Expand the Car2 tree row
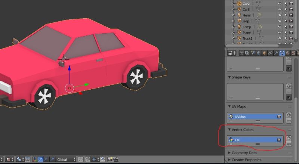299x164 pixels. click(x=233, y=3)
